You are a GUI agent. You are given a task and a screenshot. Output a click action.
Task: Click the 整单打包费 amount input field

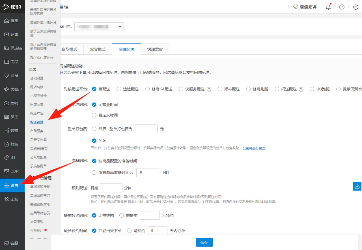146,129
